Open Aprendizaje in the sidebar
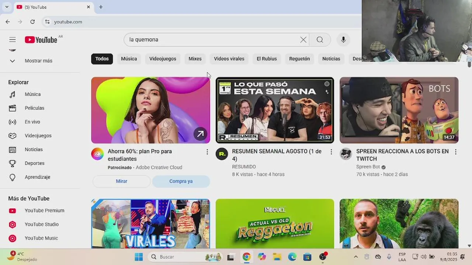Screen dimensions: 472x265 pos(37,177)
